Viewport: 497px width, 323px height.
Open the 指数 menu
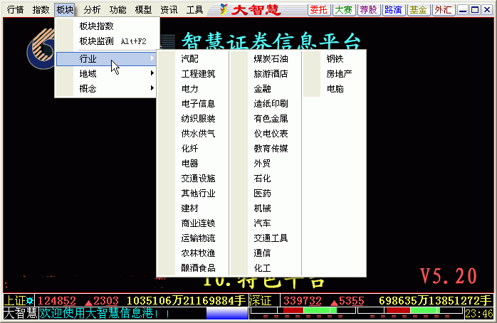point(41,10)
